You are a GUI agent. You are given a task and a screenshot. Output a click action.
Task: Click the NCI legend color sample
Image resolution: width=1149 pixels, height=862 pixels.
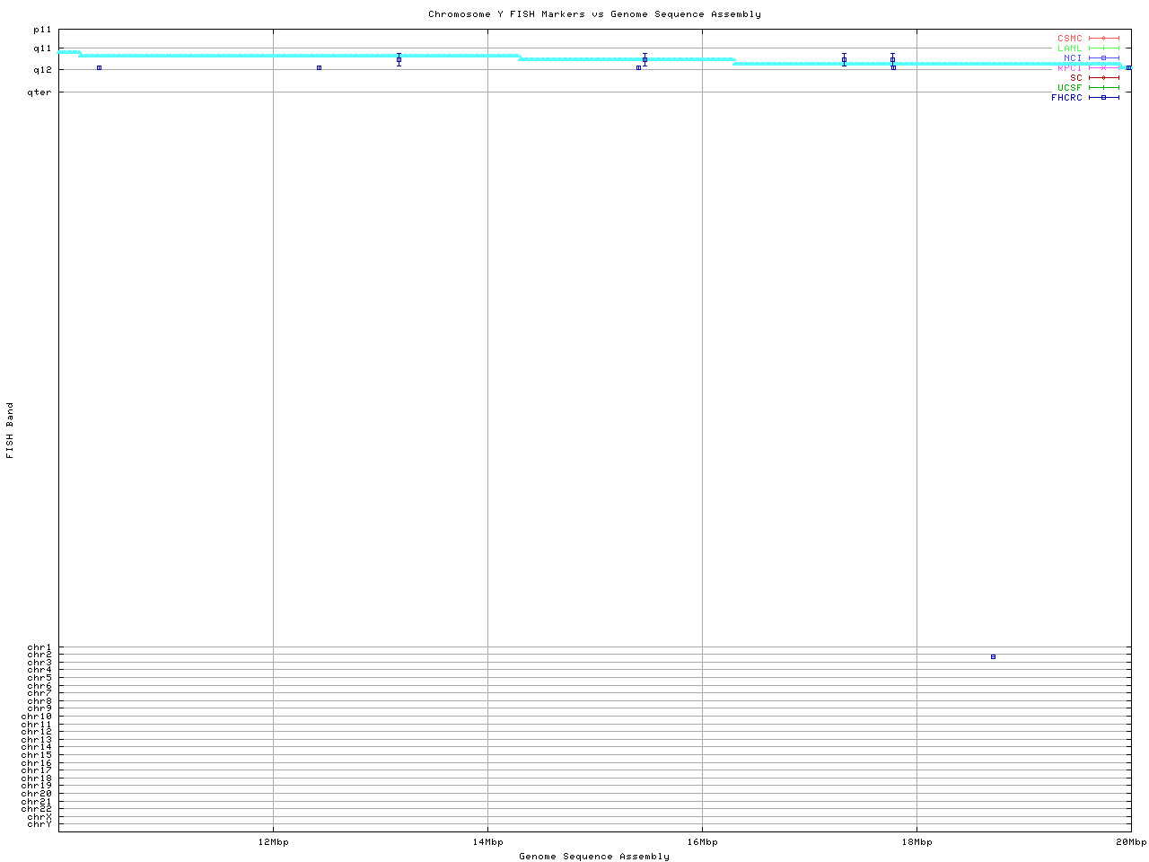tap(1103, 58)
